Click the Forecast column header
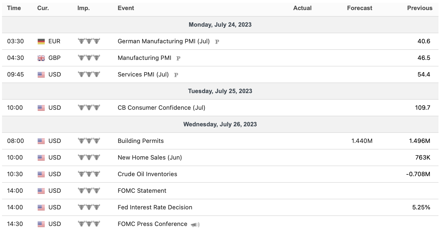 (x=359, y=8)
